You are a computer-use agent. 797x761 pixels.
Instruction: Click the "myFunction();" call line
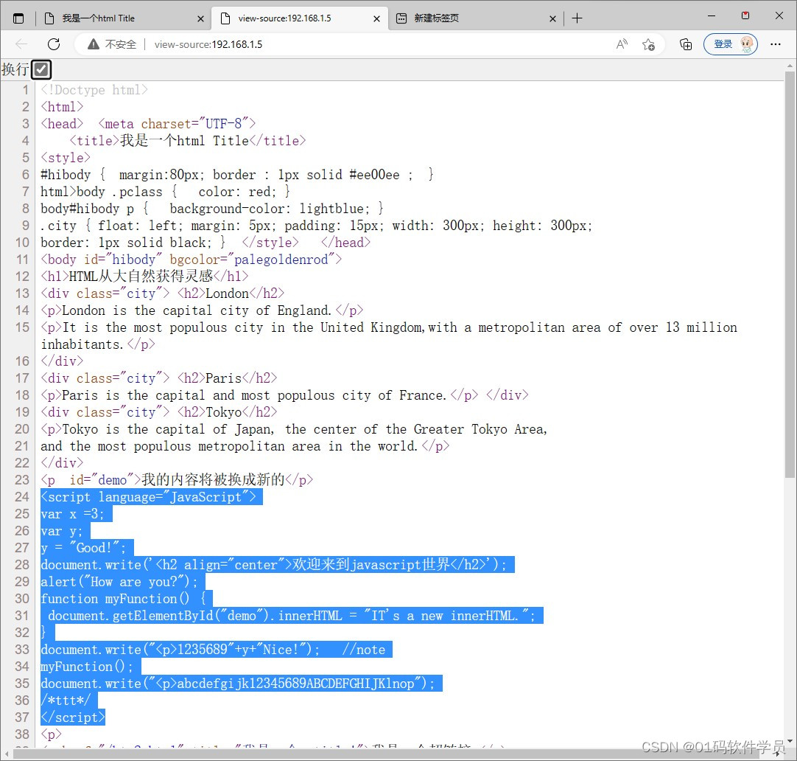[x=87, y=667]
